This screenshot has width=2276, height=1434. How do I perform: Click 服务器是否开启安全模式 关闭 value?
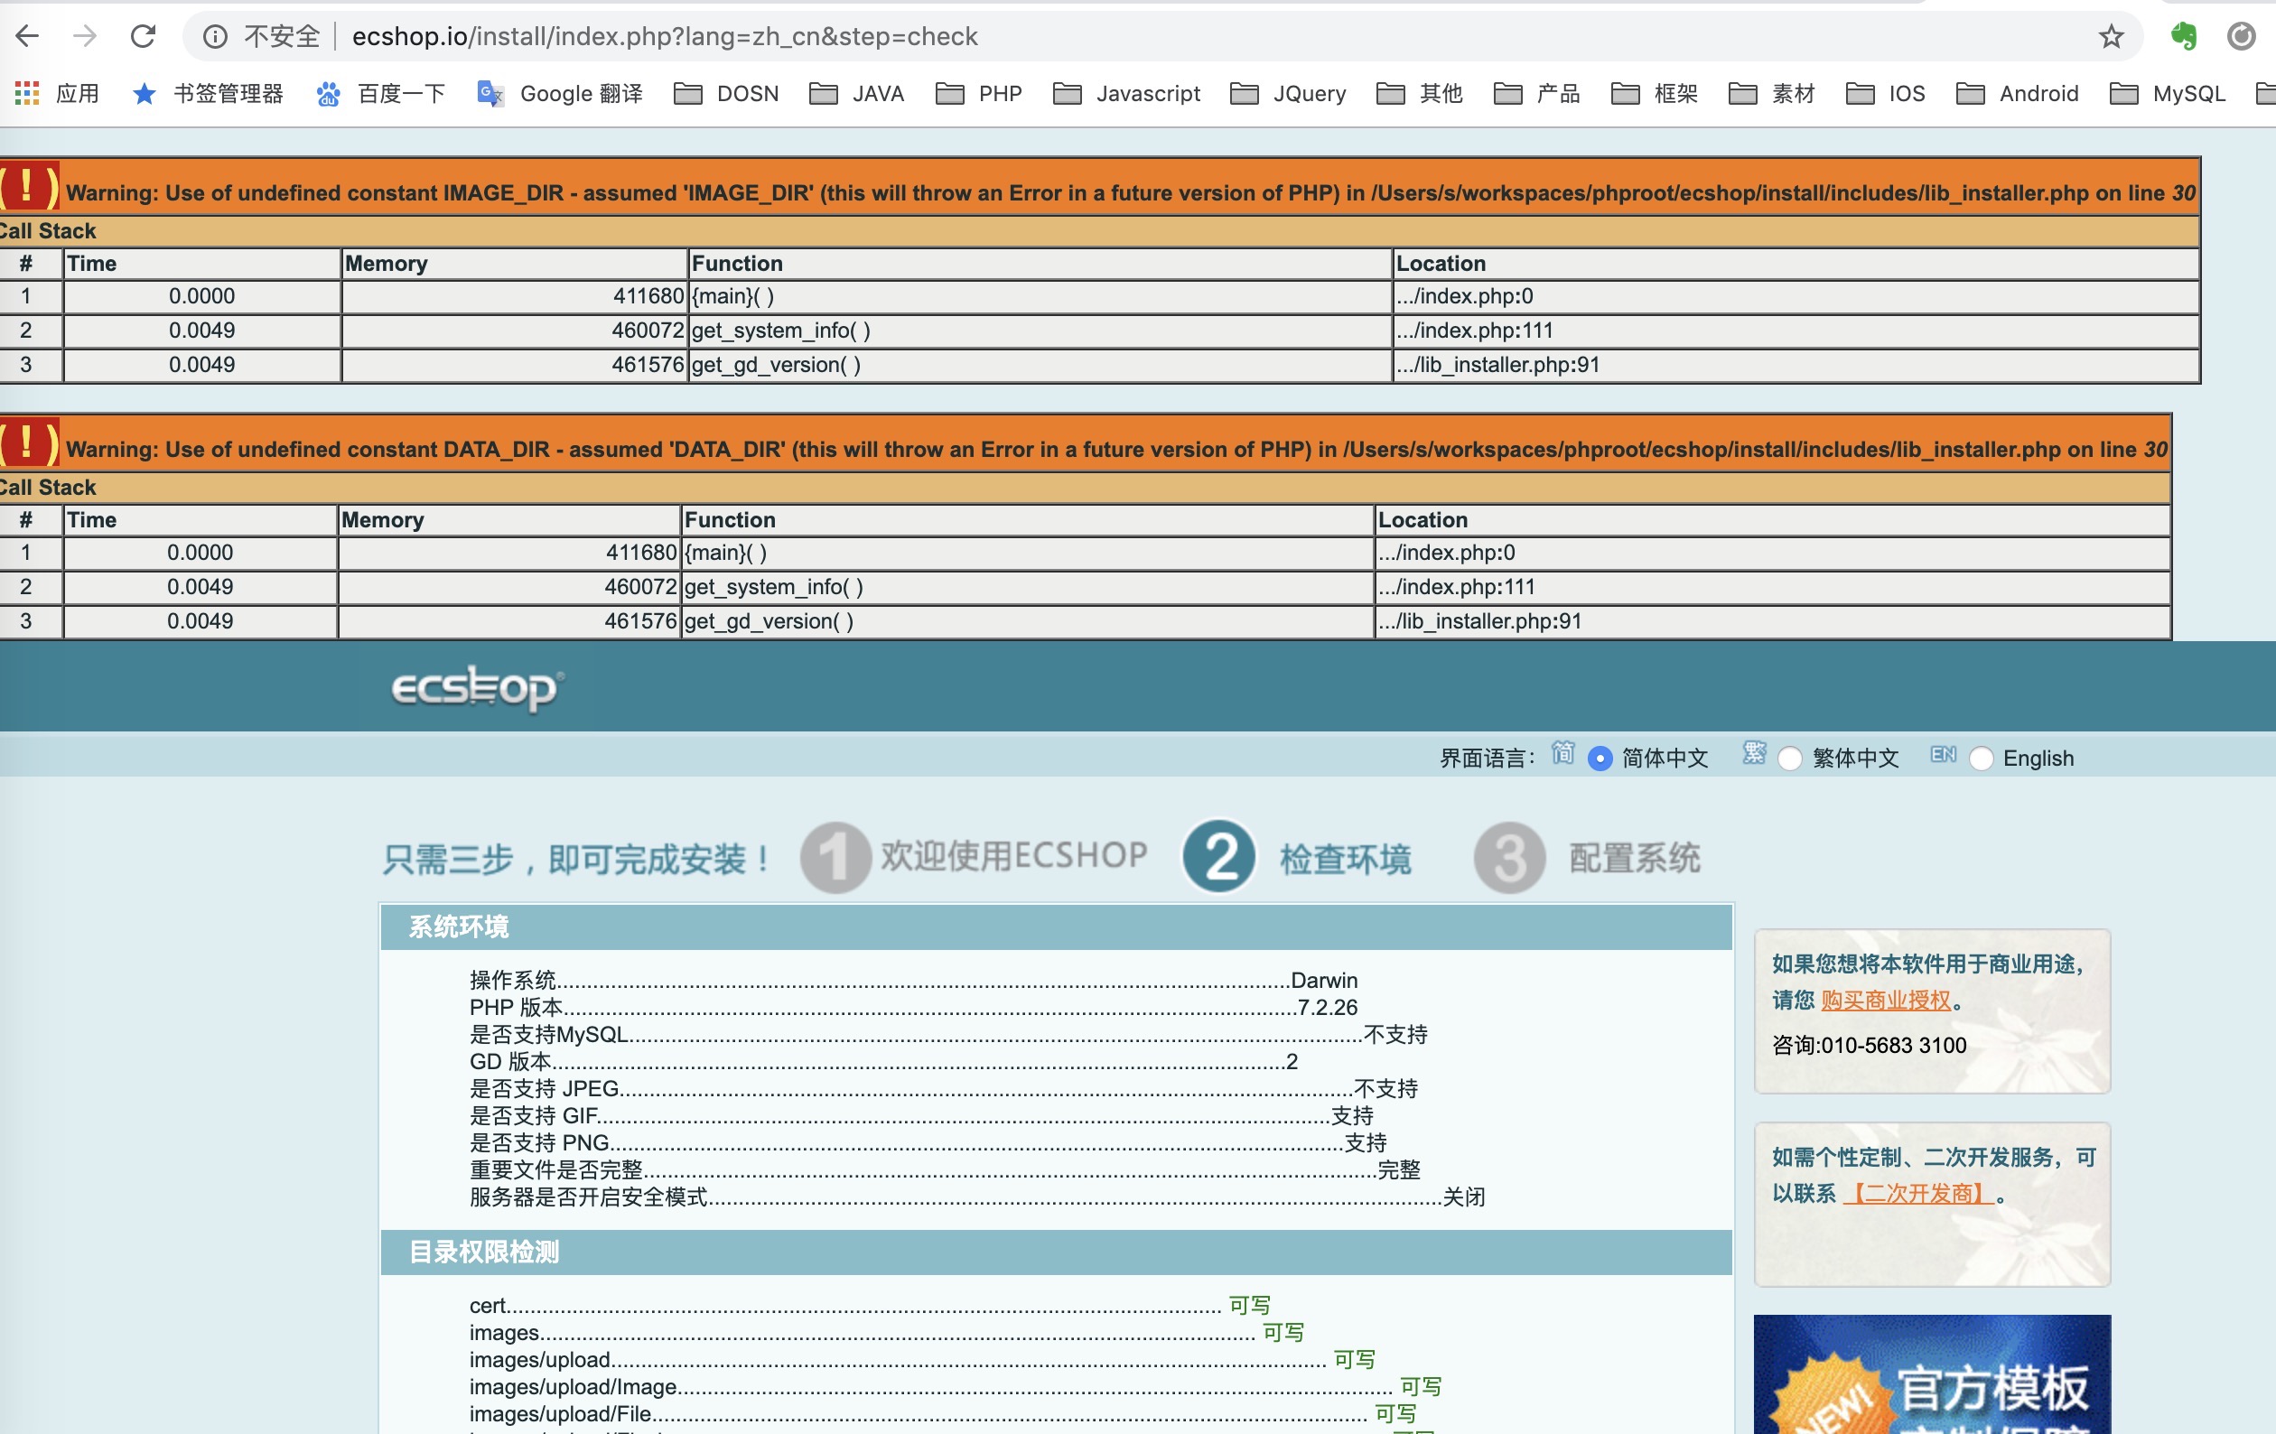1464,1197
